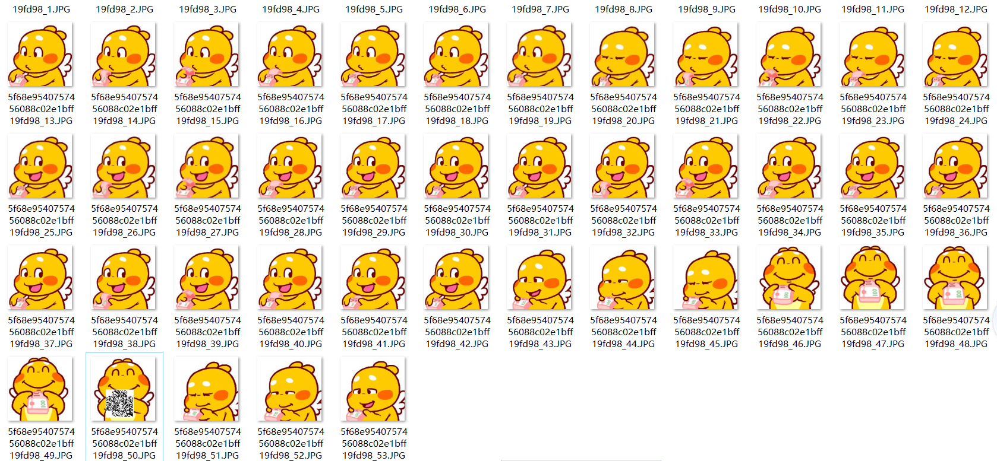Image resolution: width=997 pixels, height=461 pixels.
Task: Choose the sleepy-eyed 19fd98_20.JPG thumbnail
Action: (x=623, y=55)
